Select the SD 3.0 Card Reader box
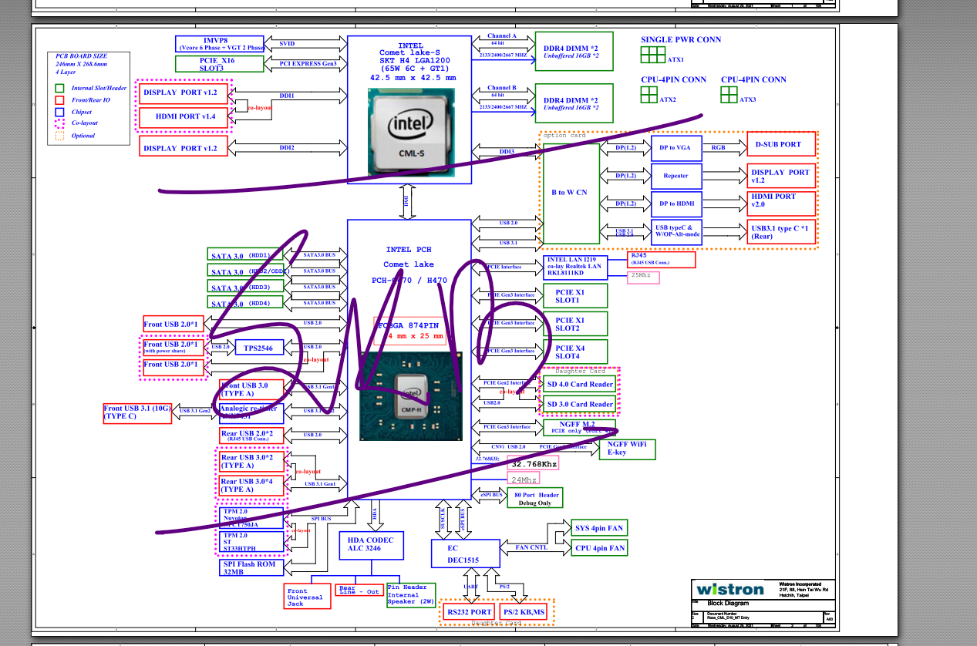This screenshot has width=977, height=646. coord(580,404)
